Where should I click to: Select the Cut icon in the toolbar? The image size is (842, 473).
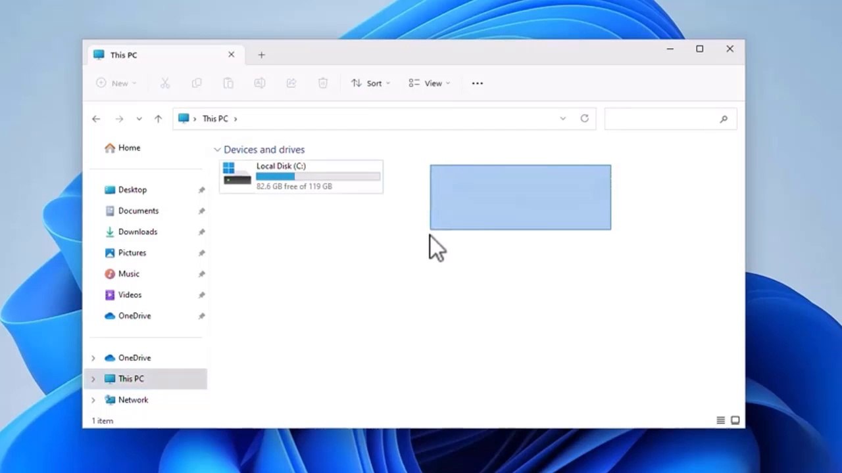pos(165,83)
